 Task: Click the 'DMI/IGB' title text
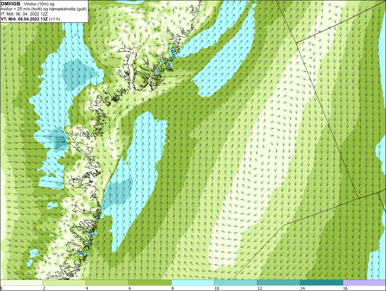(x=10, y=4)
